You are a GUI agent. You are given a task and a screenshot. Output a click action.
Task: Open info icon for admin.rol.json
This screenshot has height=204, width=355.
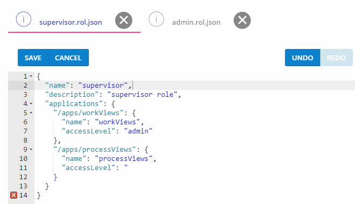[156, 19]
